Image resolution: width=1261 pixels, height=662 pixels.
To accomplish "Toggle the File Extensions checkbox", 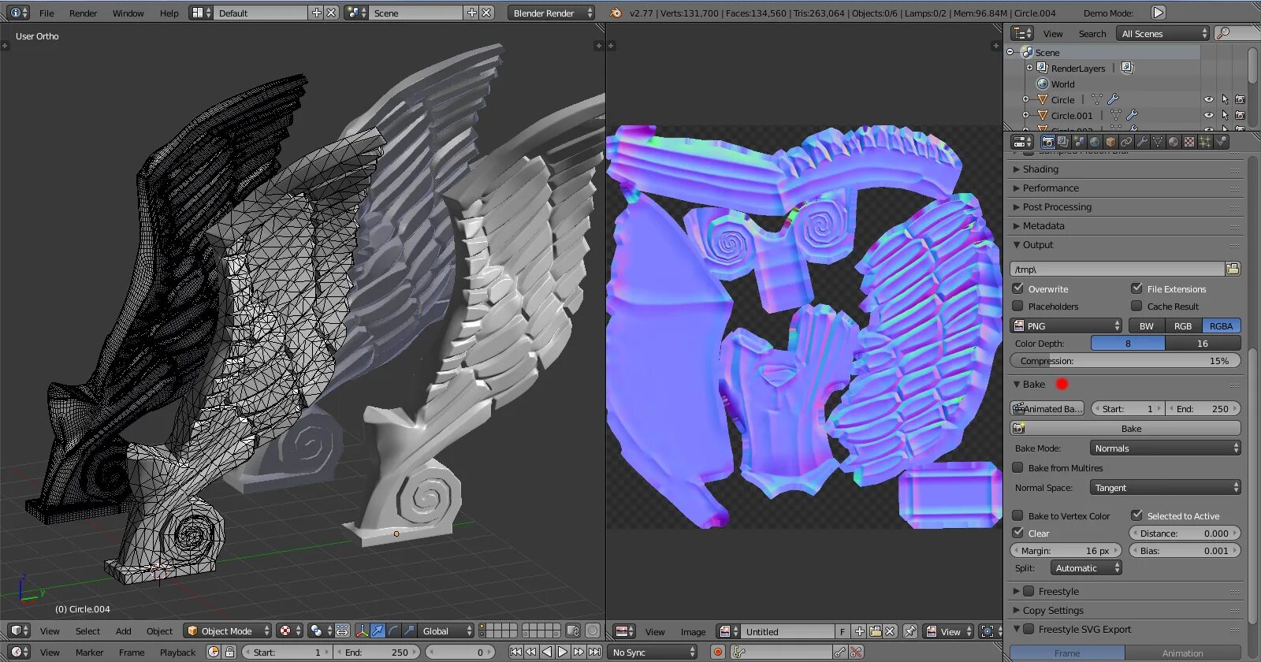I will click(x=1136, y=288).
